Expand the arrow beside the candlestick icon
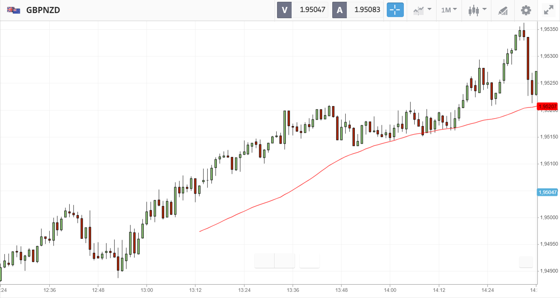Image resolution: width=560 pixels, height=298 pixels. (484, 9)
